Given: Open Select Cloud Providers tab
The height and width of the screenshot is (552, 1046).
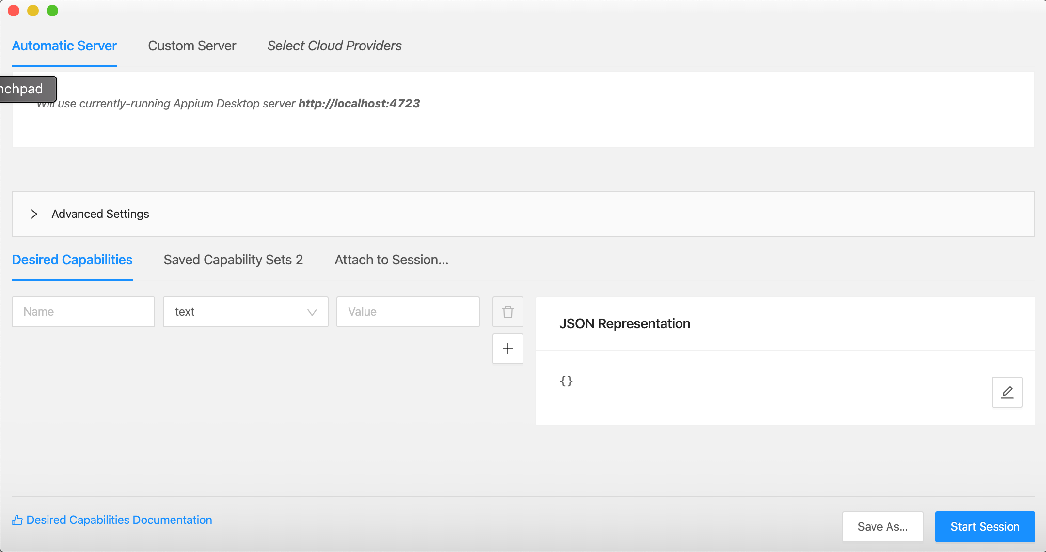Looking at the screenshot, I should [x=334, y=46].
